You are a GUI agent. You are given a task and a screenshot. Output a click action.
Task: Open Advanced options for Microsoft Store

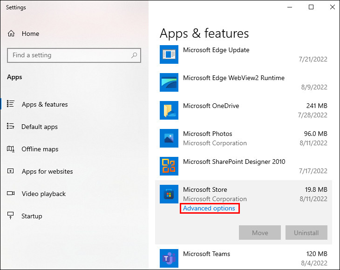[209, 208]
